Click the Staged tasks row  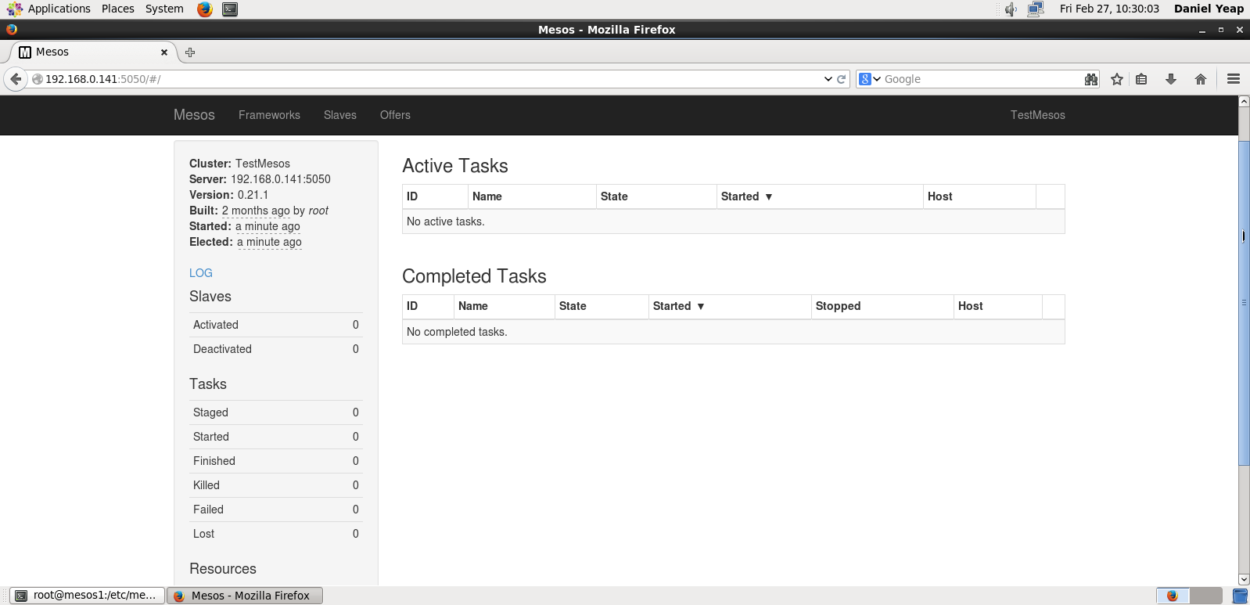276,412
